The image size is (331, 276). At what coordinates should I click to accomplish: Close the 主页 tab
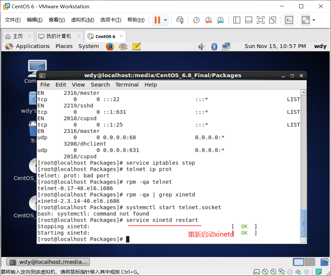29,36
